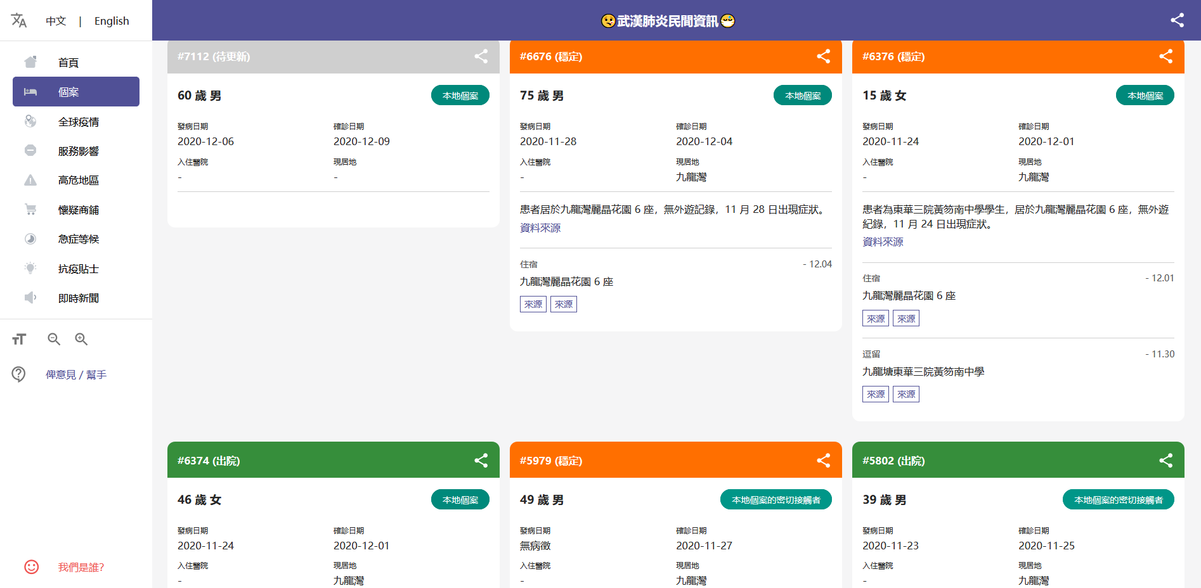Image resolution: width=1201 pixels, height=588 pixels.
Task: Open 服務影響 service impact menu item
Action: coord(76,151)
